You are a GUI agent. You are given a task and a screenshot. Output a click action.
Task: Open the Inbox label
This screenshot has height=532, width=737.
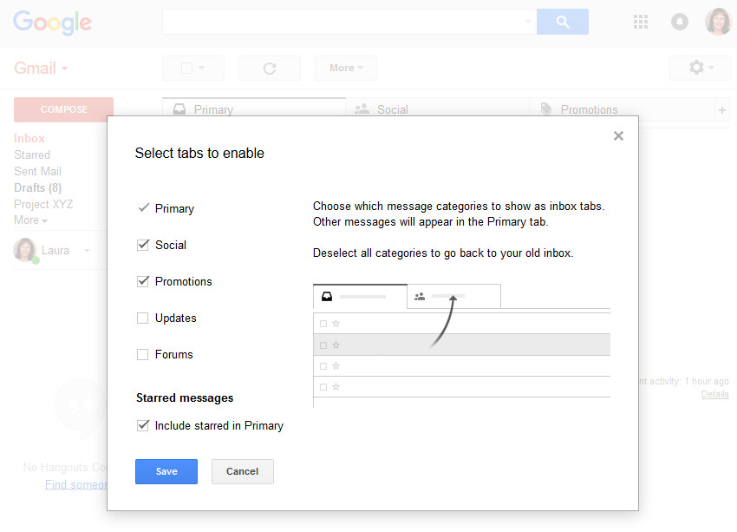click(x=29, y=138)
